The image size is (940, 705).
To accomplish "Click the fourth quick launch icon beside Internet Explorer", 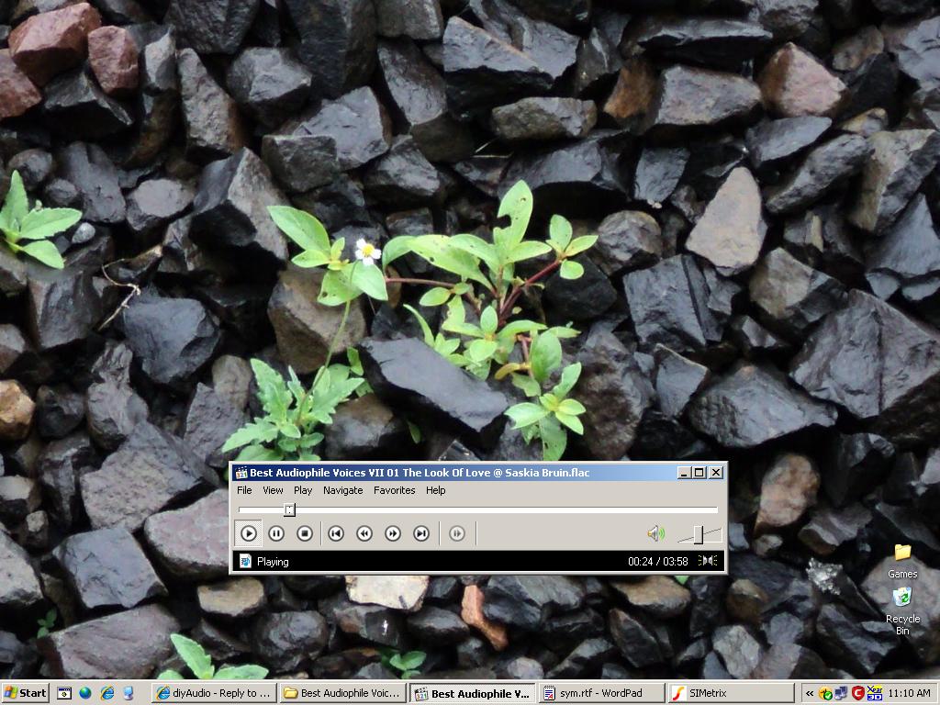I will tap(129, 693).
